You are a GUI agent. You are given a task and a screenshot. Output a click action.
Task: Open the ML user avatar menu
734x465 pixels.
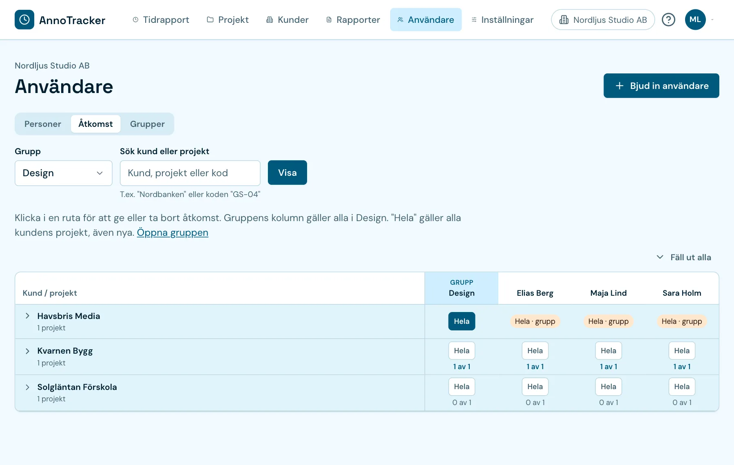pyautogui.click(x=695, y=20)
